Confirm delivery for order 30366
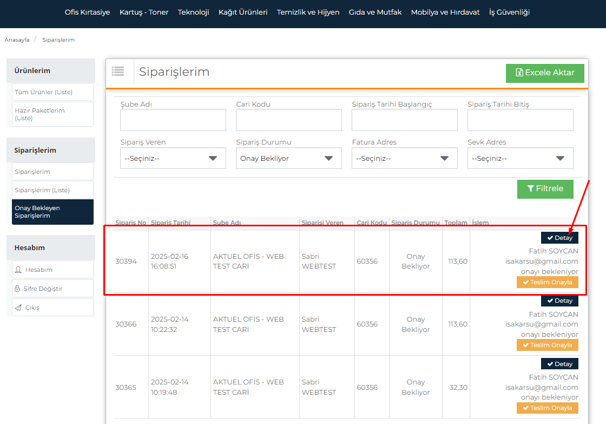This screenshot has width=606, height=424. pos(547,345)
